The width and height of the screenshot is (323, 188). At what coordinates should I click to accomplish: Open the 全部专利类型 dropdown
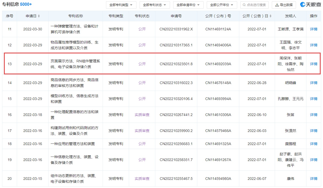coord(121,5)
